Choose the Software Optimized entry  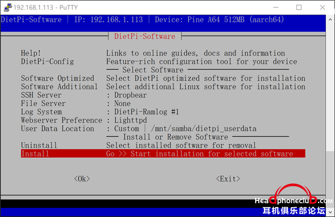[x=163, y=78]
